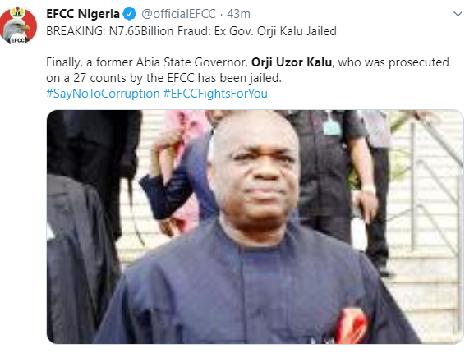Screen dimensions: 474x353
Task: Follow the #SayNoToCorruption hashtag
Action: 103,94
